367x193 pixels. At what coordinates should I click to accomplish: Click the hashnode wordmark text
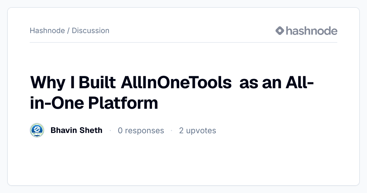click(x=312, y=31)
